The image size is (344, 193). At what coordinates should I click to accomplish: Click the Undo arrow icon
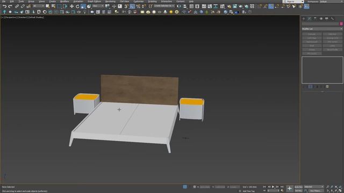[x=4, y=6]
